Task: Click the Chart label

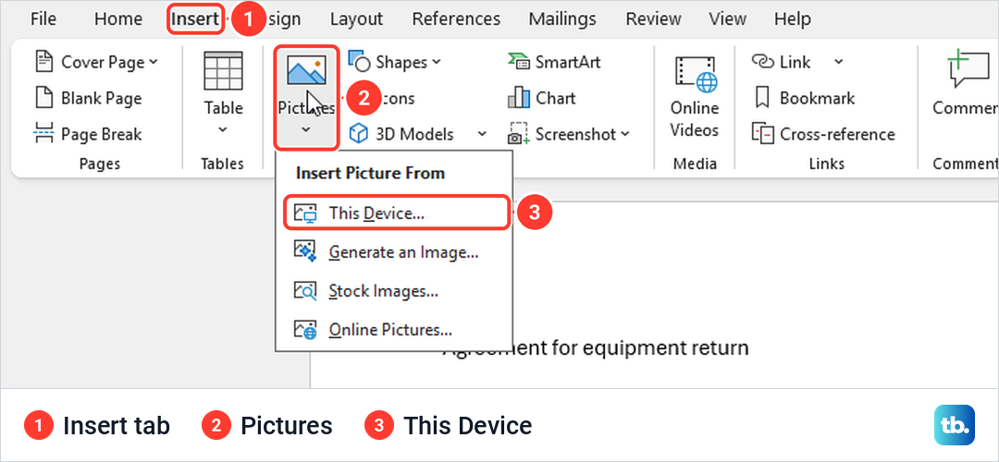Action: (556, 98)
